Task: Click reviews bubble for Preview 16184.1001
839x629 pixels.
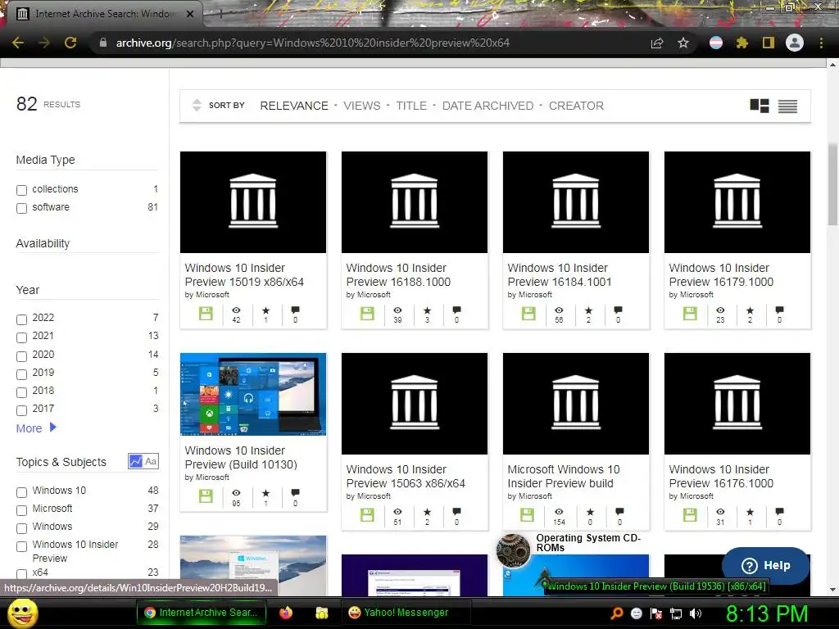Action: (618, 310)
